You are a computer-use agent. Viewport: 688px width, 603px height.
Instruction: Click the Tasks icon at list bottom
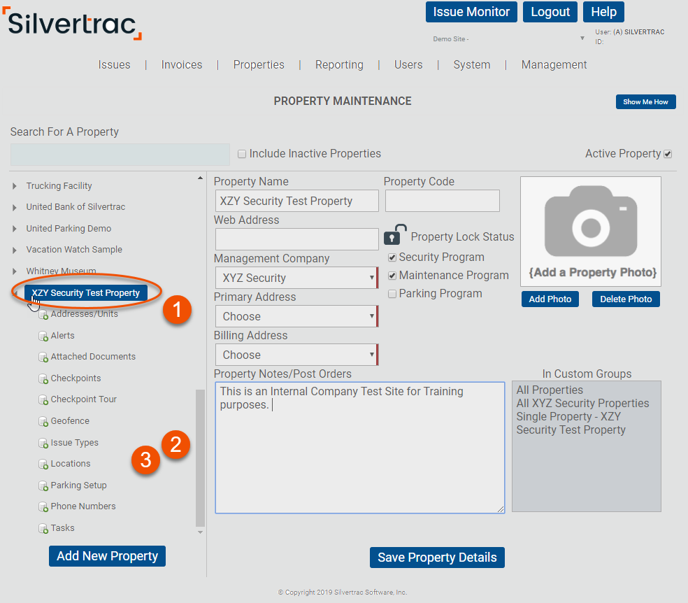43,528
